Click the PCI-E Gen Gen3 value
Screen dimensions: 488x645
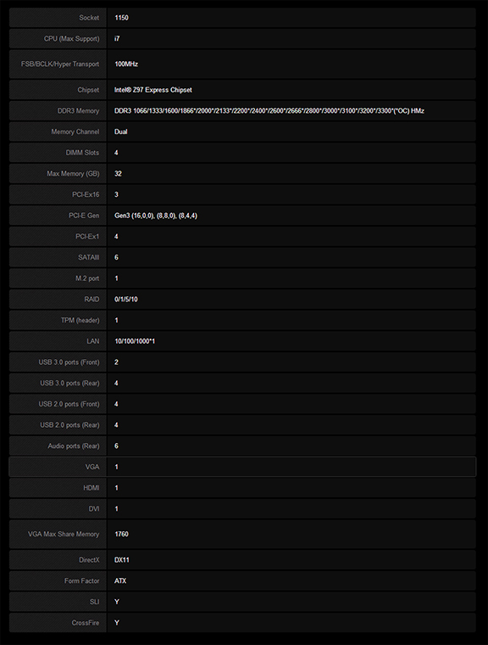(156, 216)
